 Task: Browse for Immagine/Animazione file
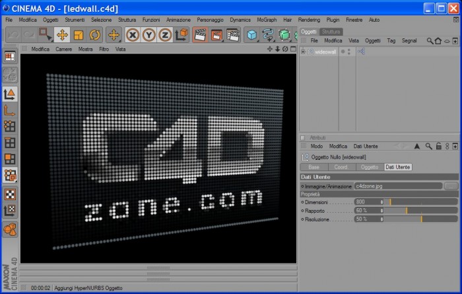click(451, 186)
